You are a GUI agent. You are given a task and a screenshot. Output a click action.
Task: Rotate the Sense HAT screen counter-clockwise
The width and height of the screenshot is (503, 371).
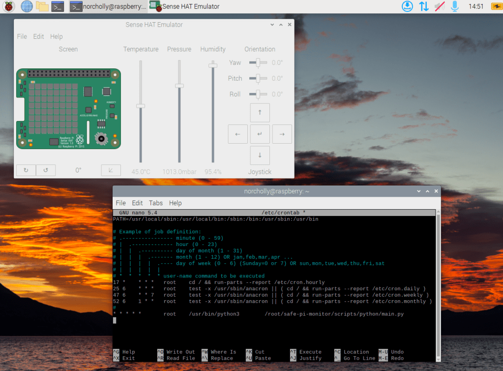46,170
